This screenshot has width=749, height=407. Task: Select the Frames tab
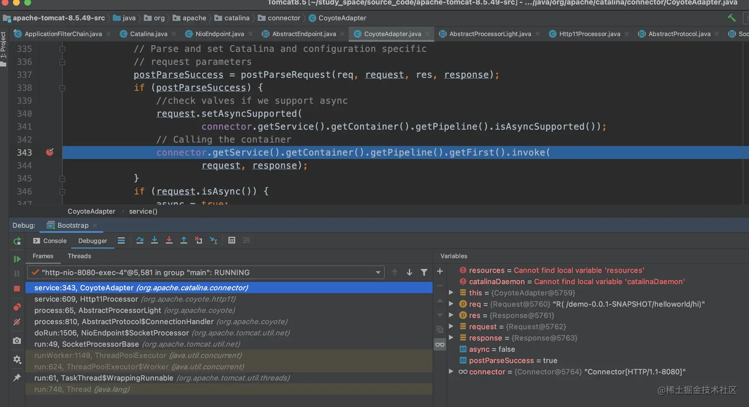43,256
